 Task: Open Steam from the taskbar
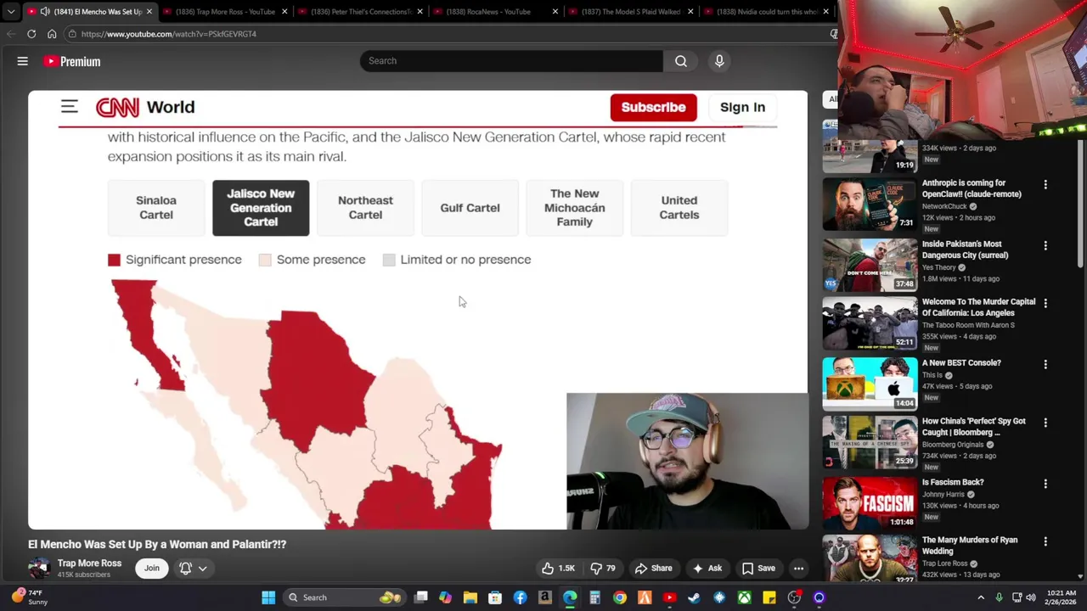694,597
